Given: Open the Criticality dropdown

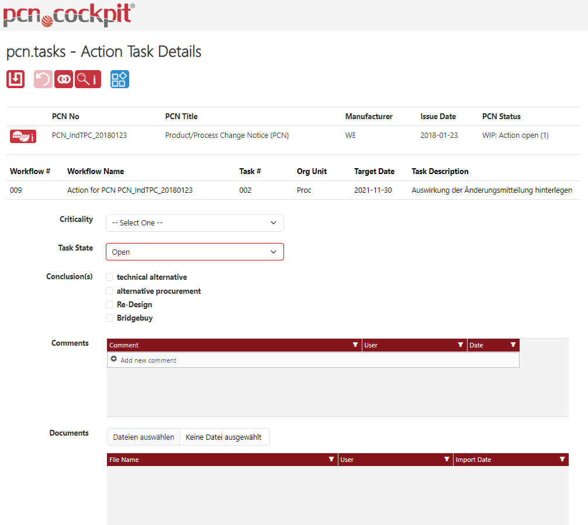Looking at the screenshot, I should tap(195, 223).
